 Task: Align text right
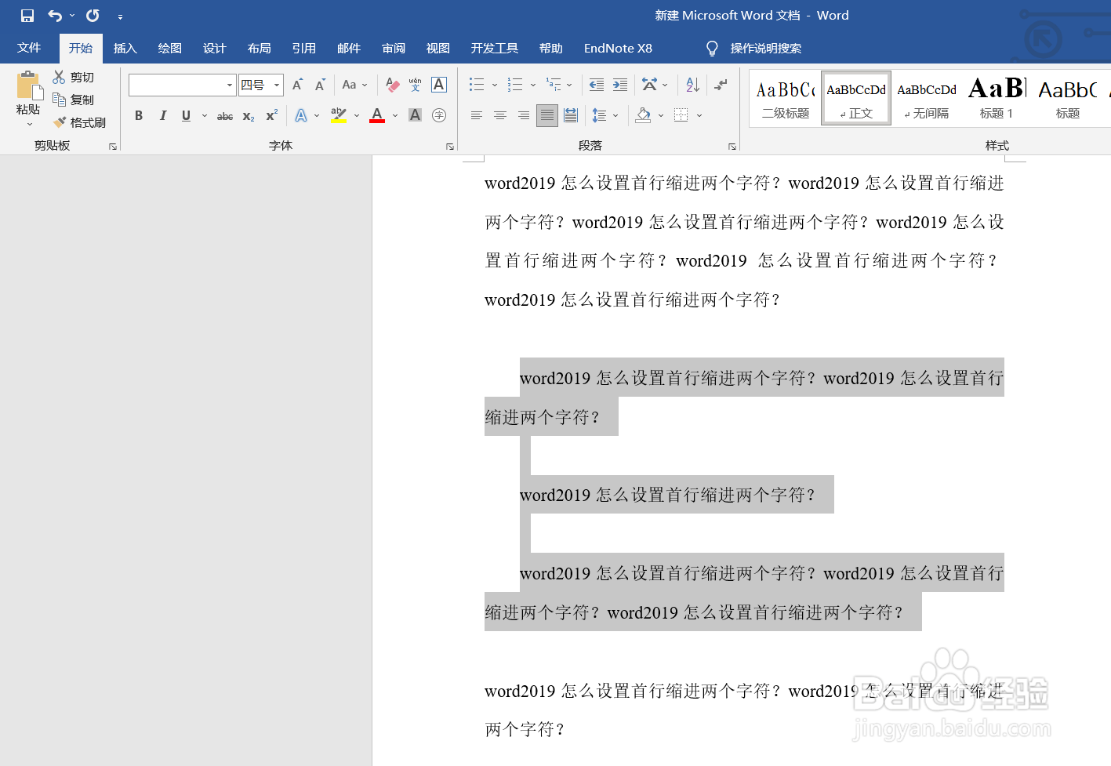524,115
